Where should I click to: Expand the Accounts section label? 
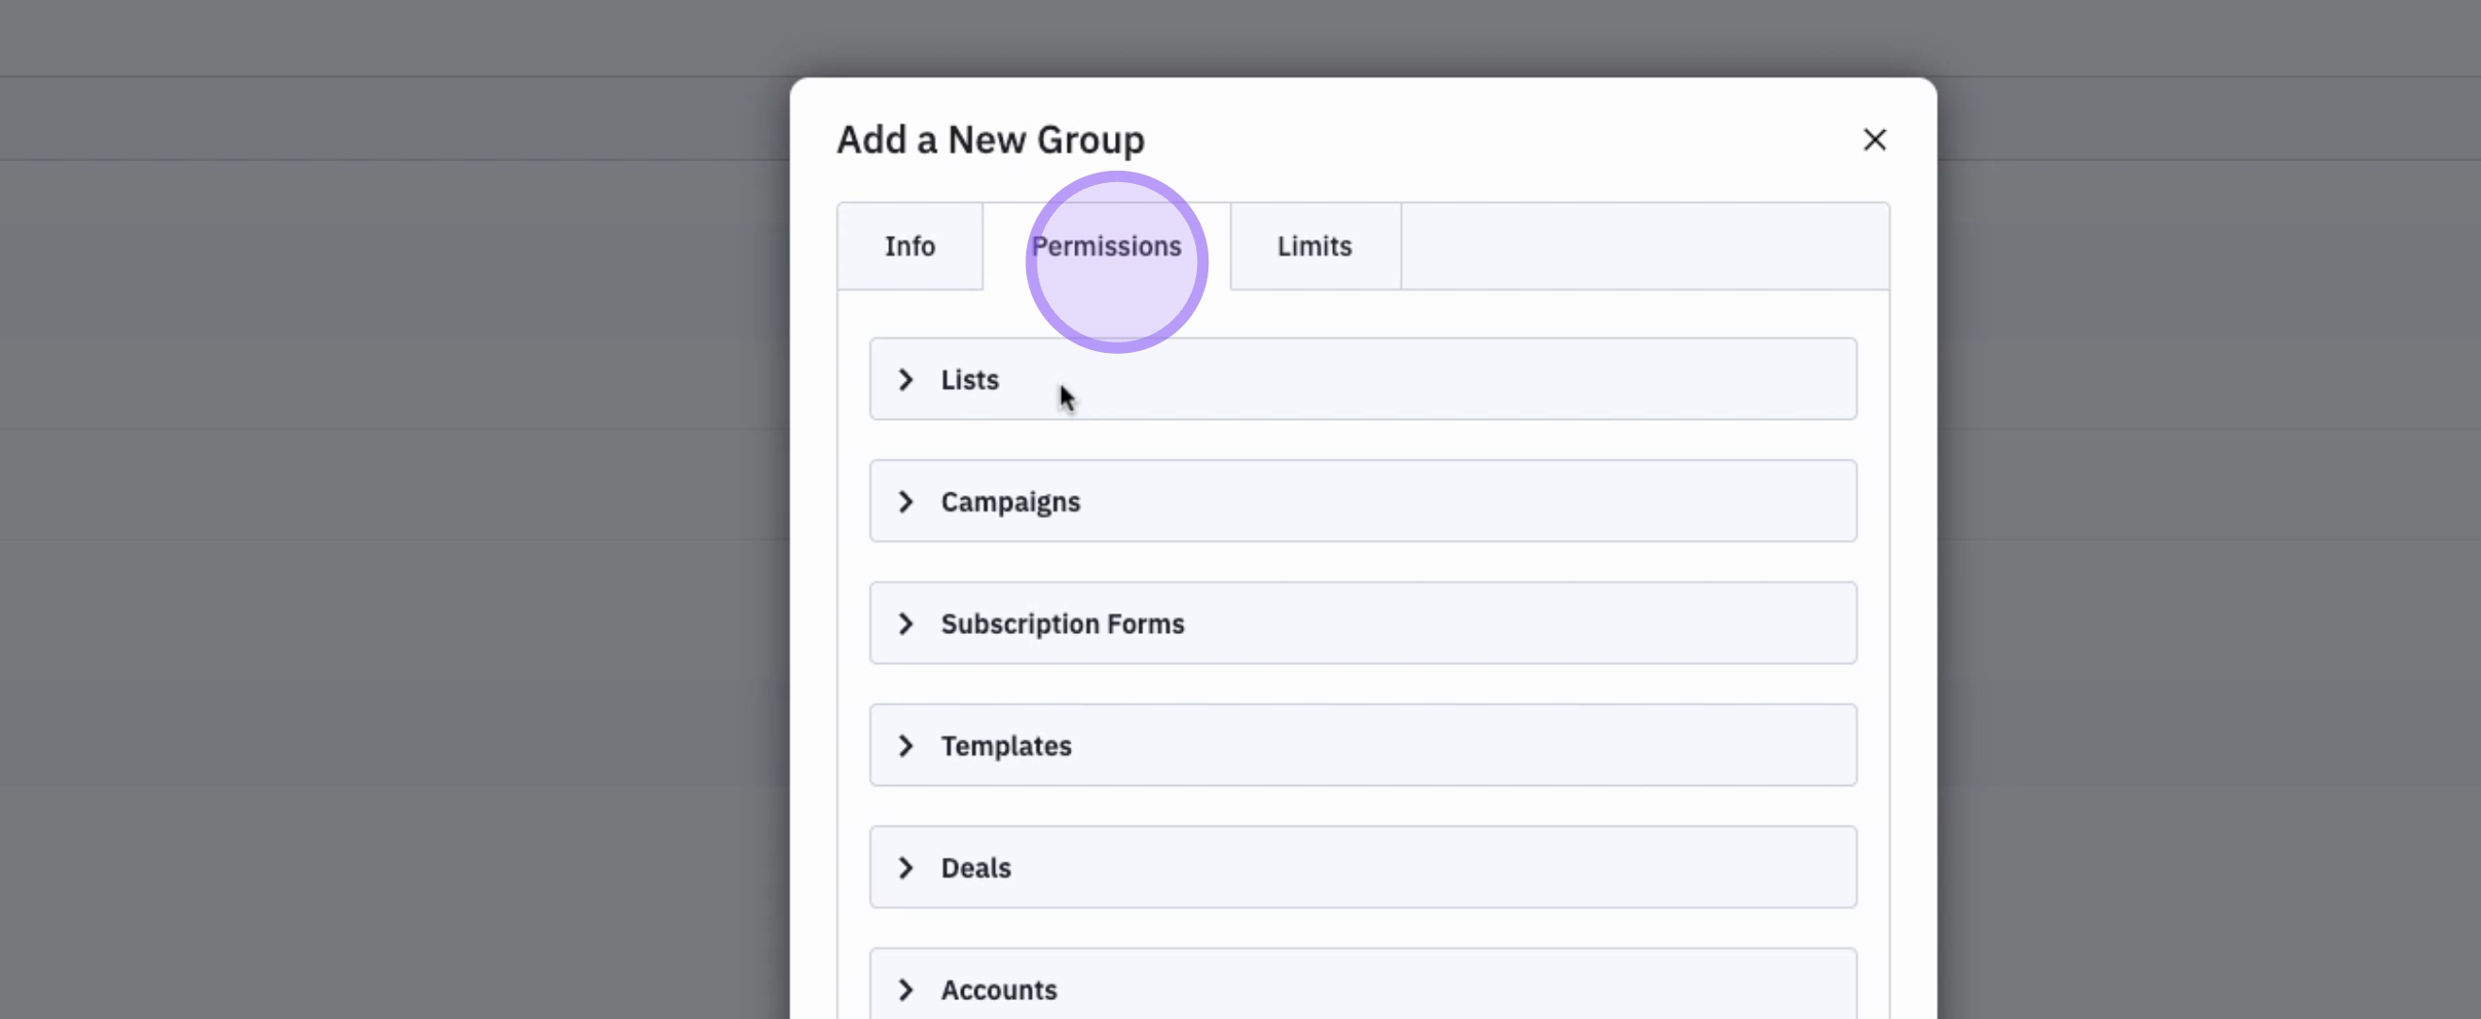click(x=999, y=990)
